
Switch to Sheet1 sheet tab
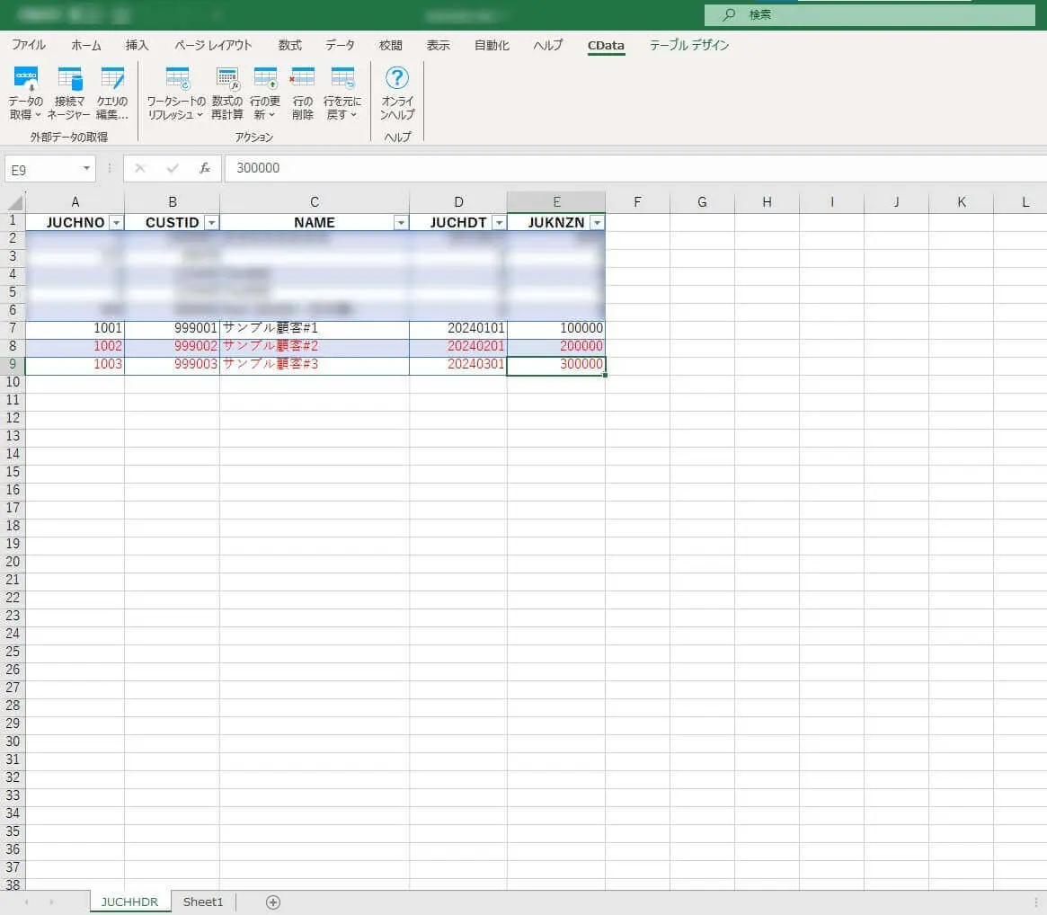tap(203, 902)
